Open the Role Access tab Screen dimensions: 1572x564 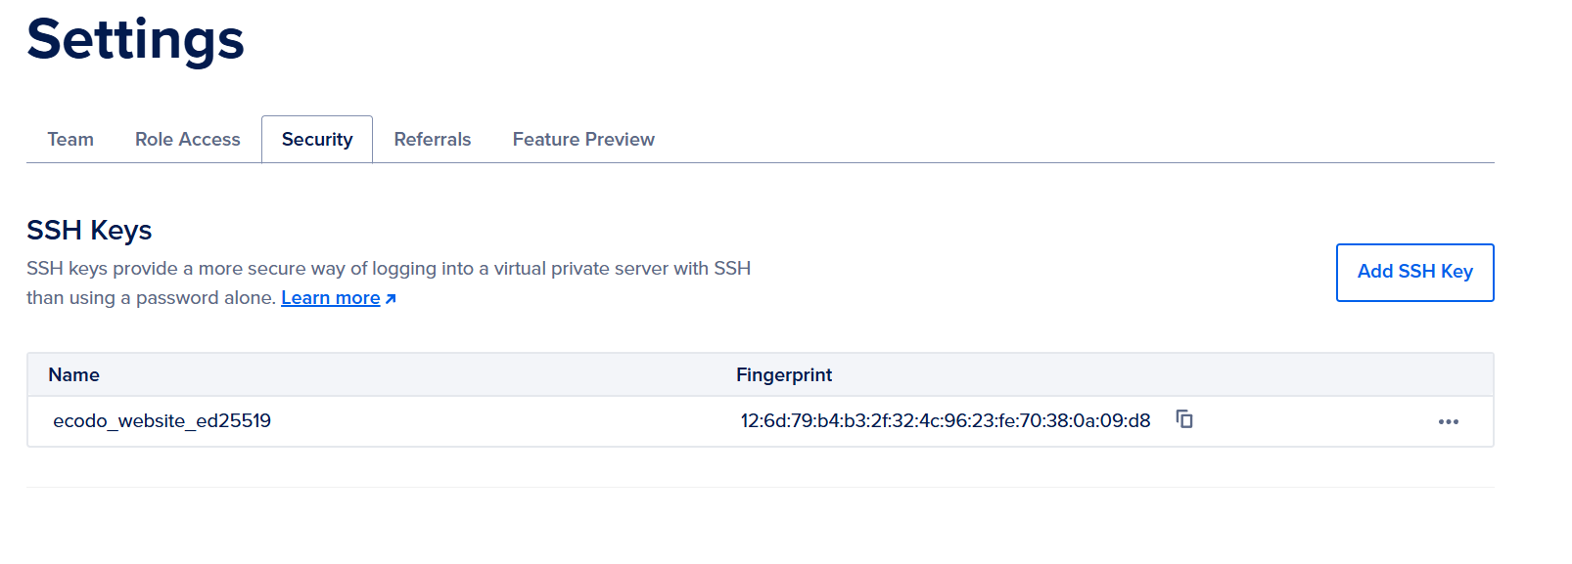187,140
